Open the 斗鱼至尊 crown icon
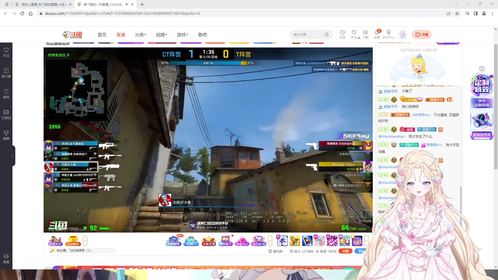Image resolution: width=498 pixels, height=280 pixels. [209, 241]
